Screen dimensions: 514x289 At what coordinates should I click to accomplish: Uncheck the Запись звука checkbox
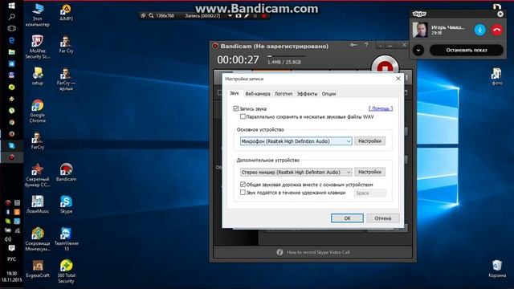235,108
